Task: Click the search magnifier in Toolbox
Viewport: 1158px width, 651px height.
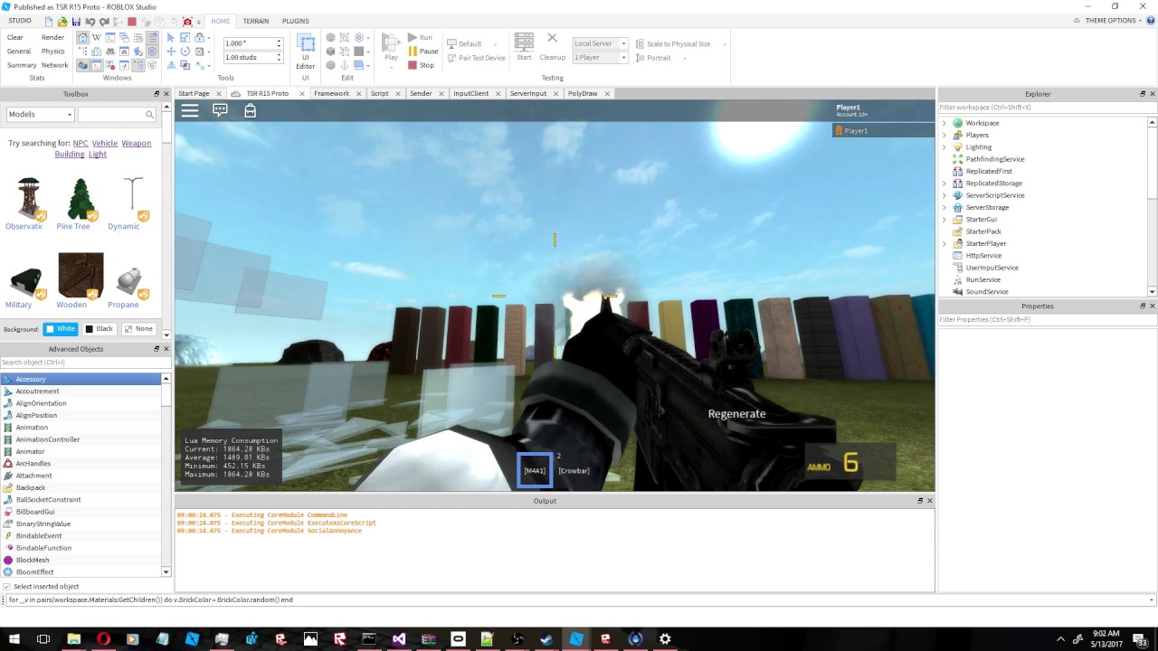Action: pos(149,115)
